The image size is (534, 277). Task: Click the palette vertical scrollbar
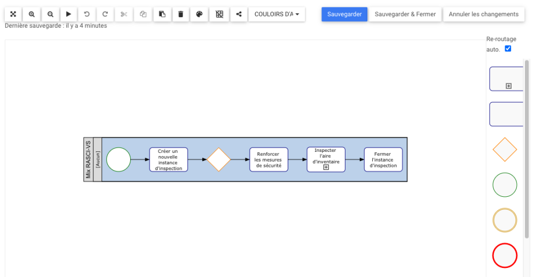[527, 149]
